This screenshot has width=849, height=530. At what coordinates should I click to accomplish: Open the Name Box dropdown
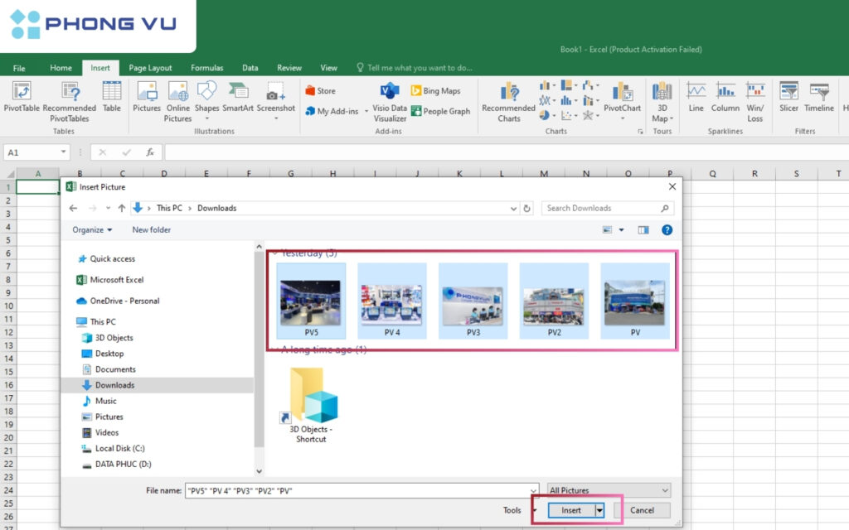(63, 152)
